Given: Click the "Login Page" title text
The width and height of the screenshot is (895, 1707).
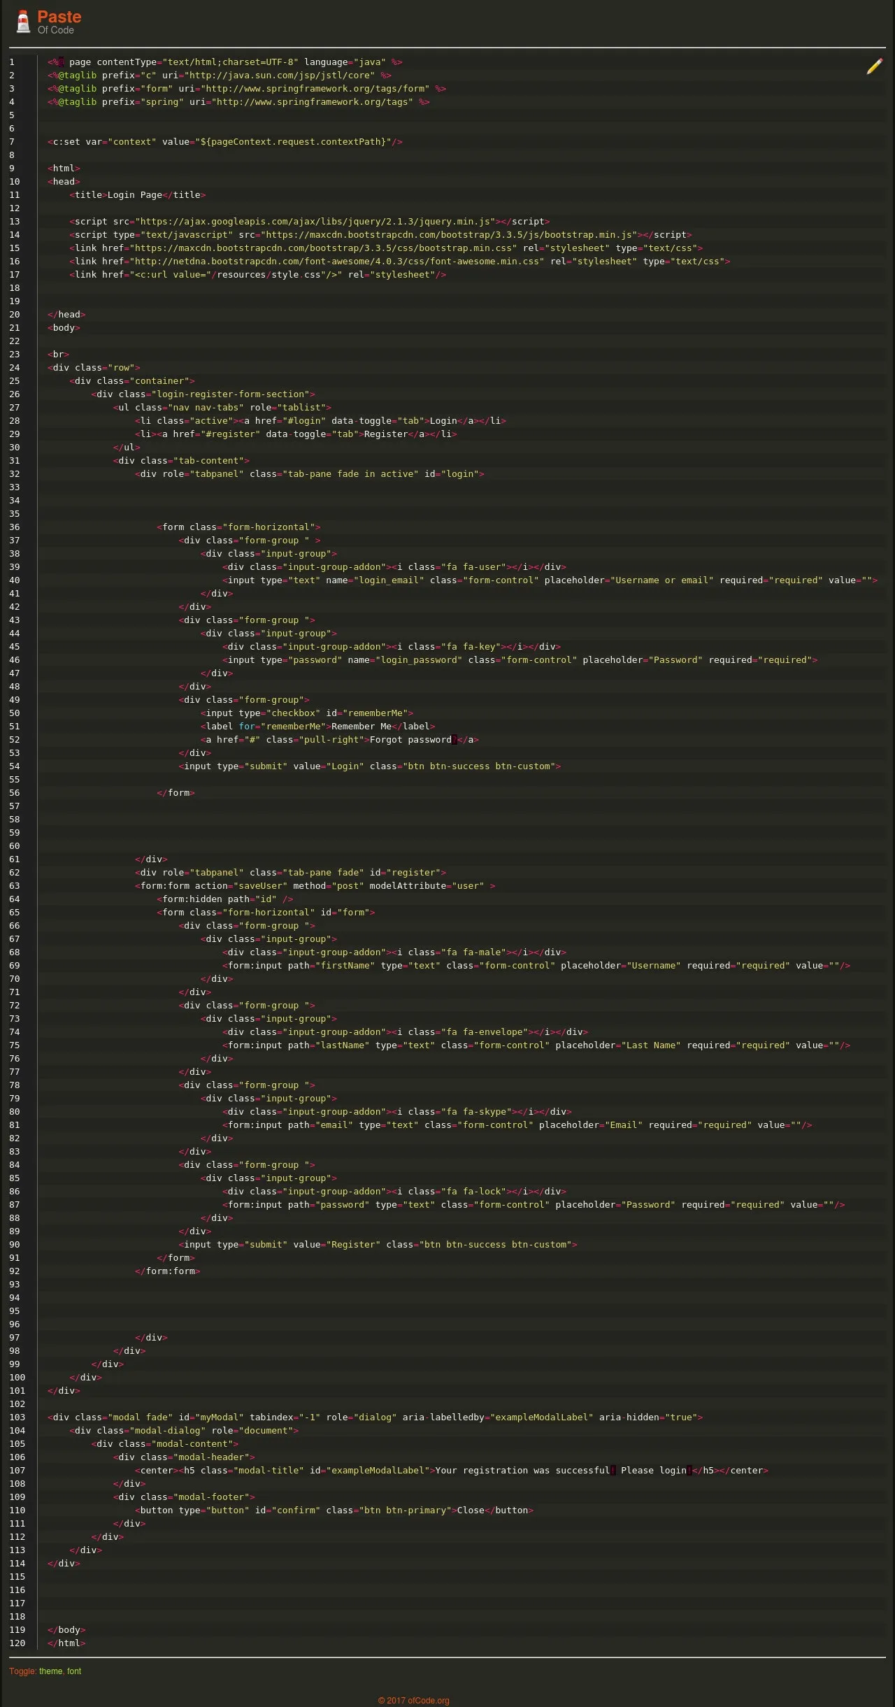Looking at the screenshot, I should [135, 195].
